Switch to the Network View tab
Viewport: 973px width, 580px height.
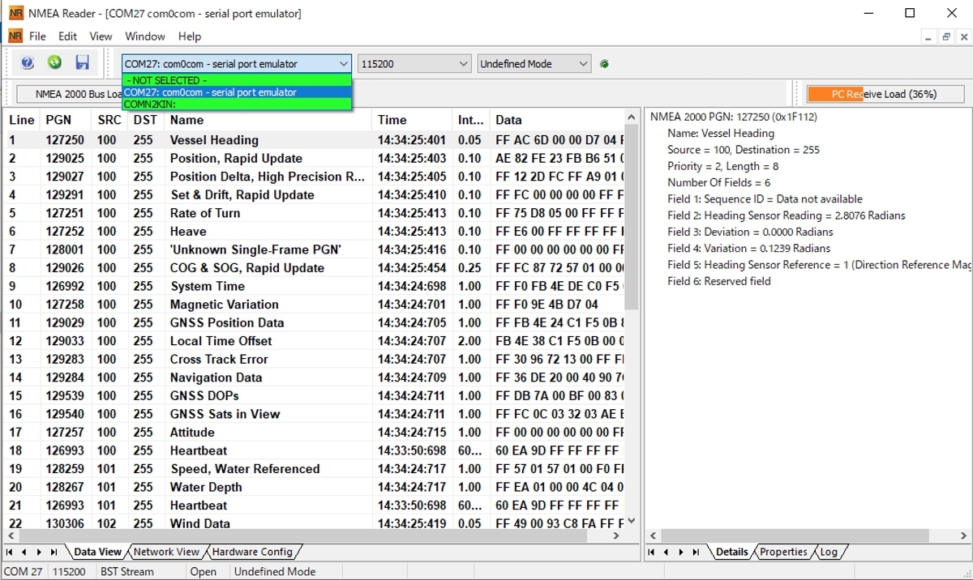pyautogui.click(x=166, y=552)
